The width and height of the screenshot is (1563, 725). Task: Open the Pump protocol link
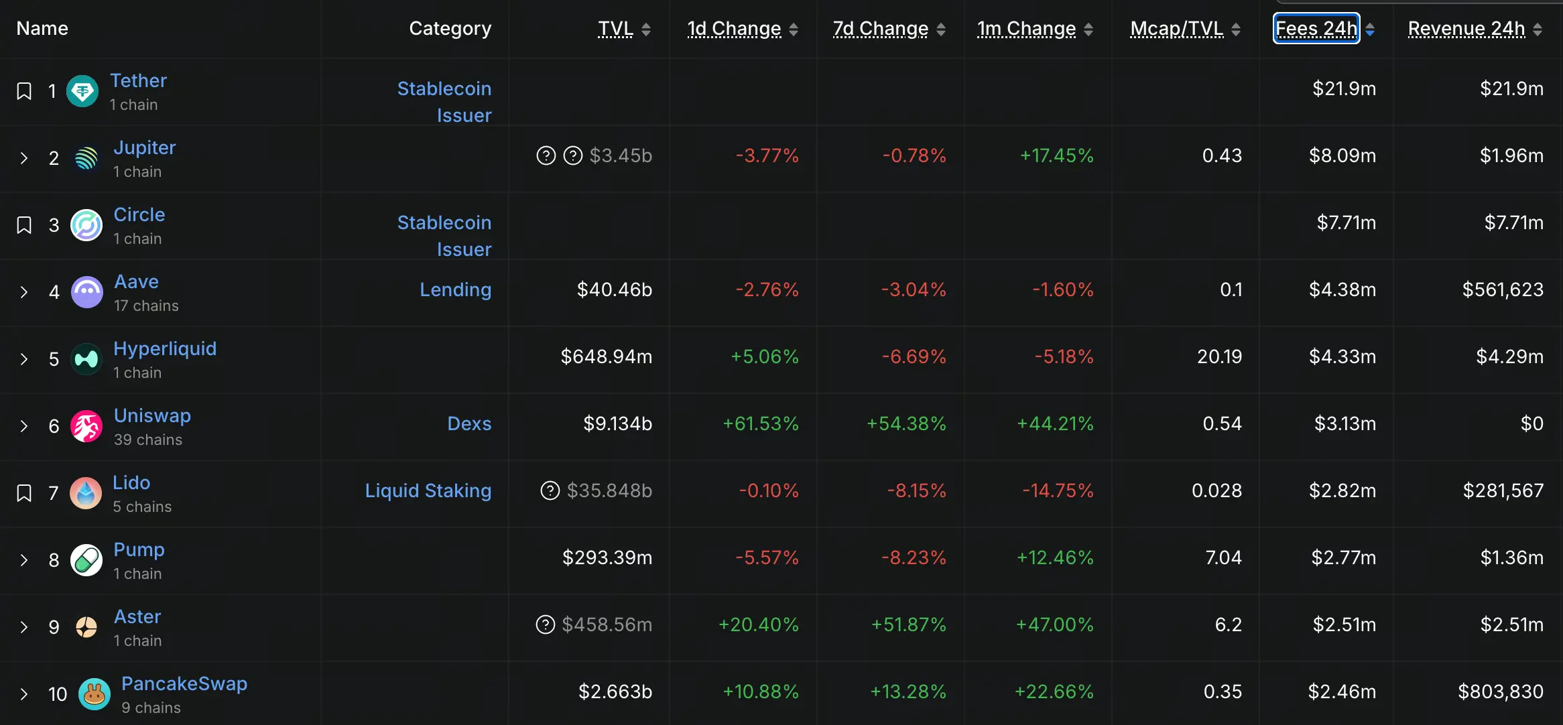[139, 549]
